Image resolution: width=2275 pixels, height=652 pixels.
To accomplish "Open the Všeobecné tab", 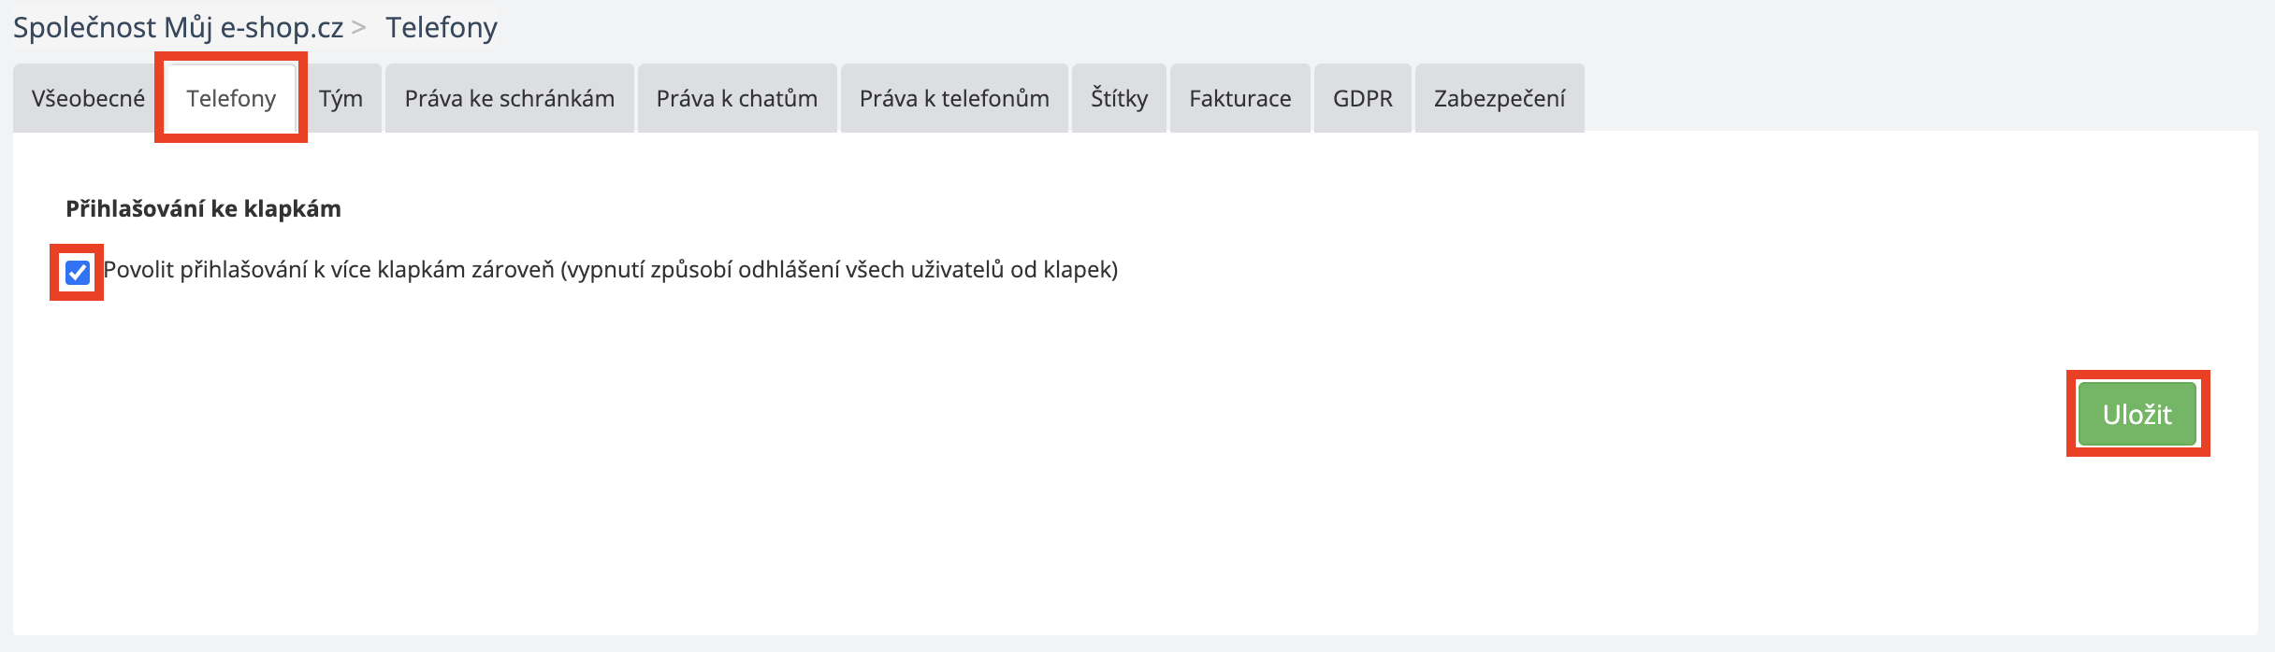I will click(88, 98).
